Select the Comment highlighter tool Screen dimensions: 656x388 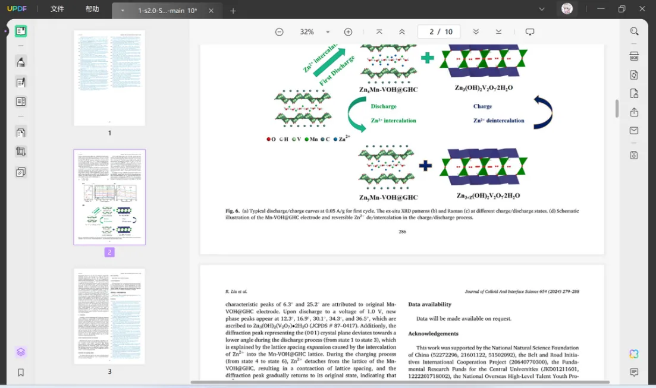(20, 62)
